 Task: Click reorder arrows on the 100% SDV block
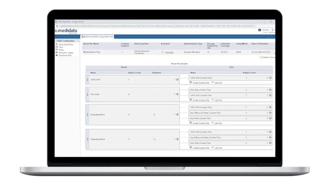(x=87, y=80)
